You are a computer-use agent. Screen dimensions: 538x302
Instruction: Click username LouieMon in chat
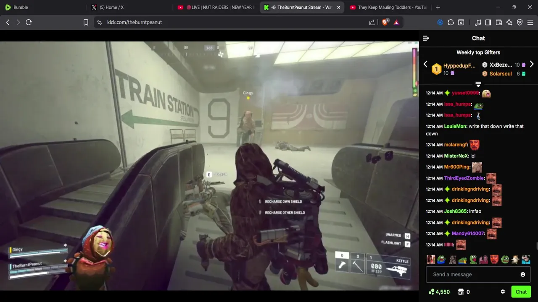455,126
